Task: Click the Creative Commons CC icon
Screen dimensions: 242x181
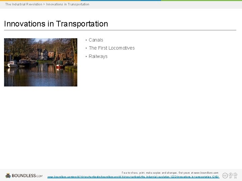Action: tap(225, 175)
